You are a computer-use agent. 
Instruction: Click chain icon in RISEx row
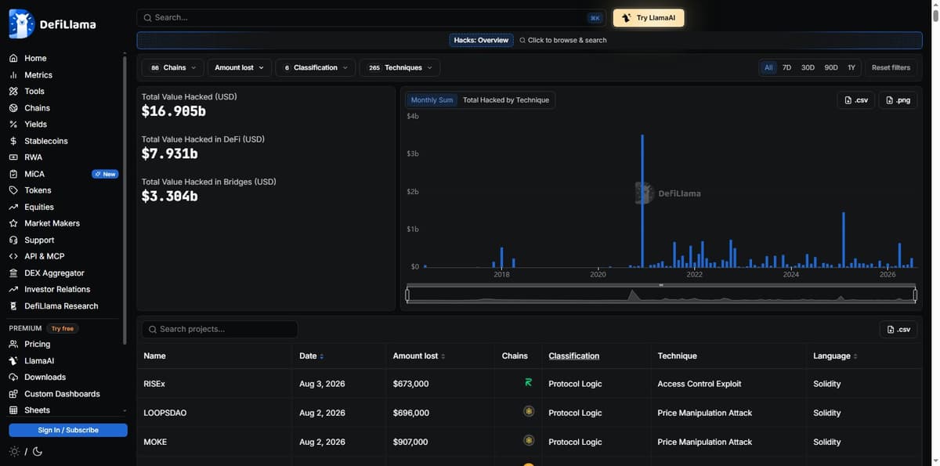[x=529, y=383]
